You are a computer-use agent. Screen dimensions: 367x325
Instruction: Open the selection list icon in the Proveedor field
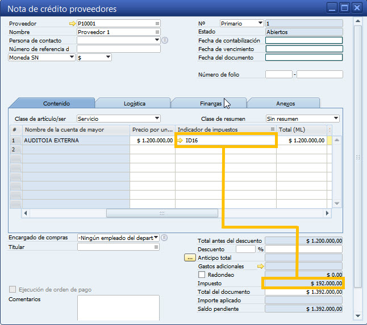tap(157, 24)
